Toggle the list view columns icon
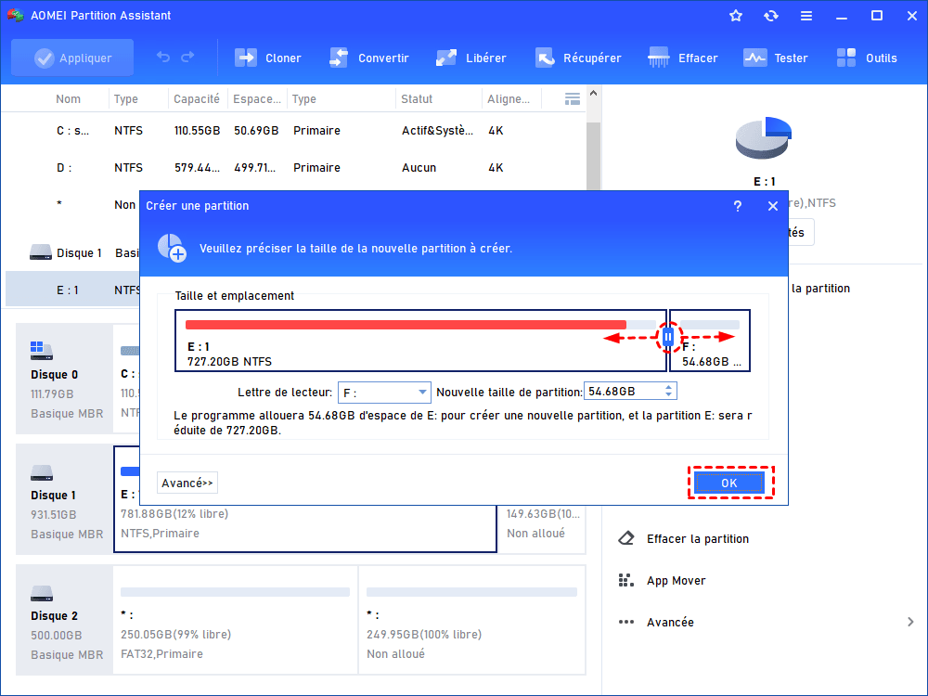Viewport: 928px width, 696px height. (x=573, y=99)
